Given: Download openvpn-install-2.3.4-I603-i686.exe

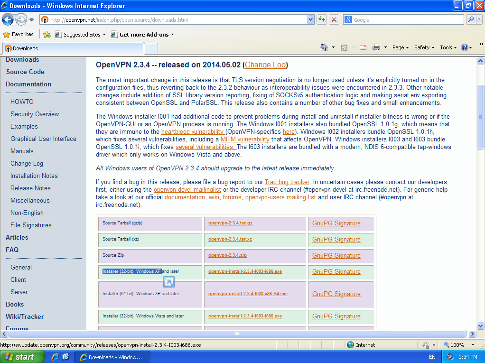Looking at the screenshot, I should [245, 316].
